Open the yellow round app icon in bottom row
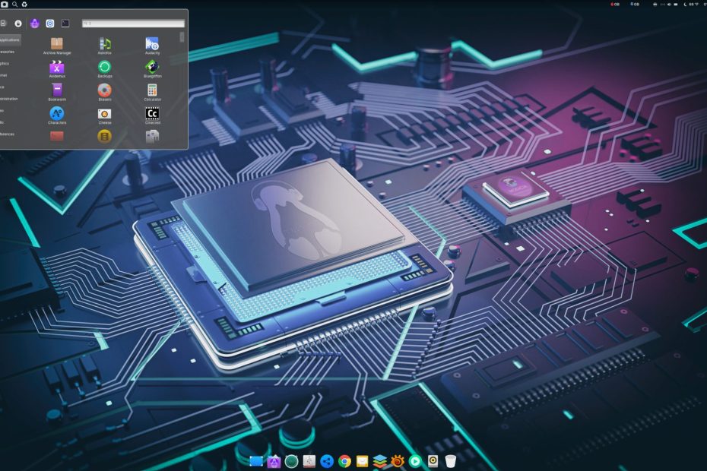The width and height of the screenshot is (707, 471). [105, 136]
